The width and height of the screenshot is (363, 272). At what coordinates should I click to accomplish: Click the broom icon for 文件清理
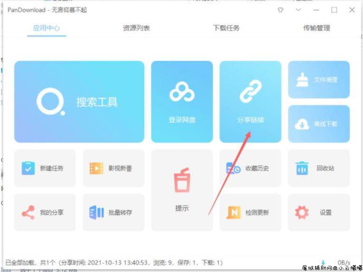tap(302, 80)
